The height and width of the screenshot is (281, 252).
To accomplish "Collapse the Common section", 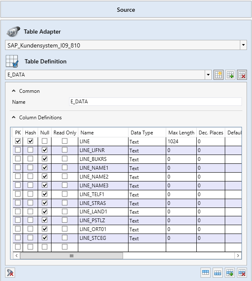I will coord(13,91).
